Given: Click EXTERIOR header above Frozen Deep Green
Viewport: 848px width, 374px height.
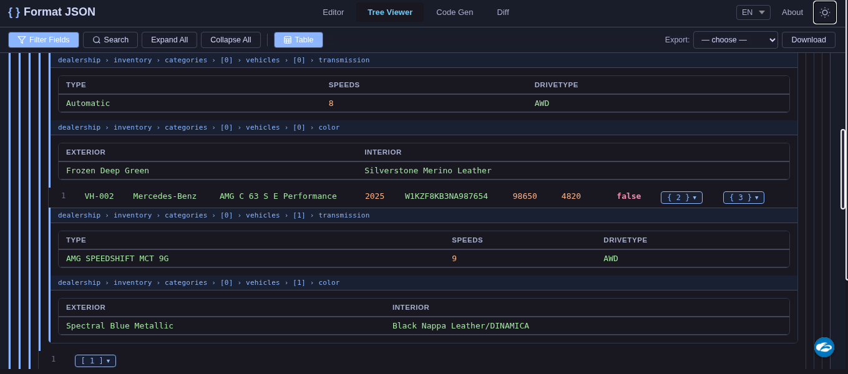Looking at the screenshot, I should point(85,152).
